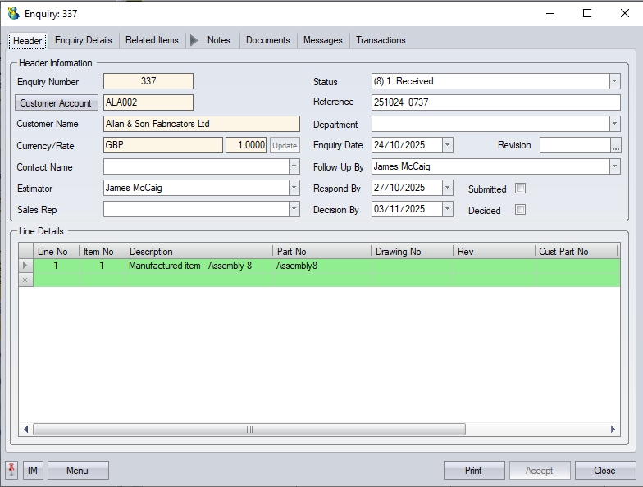Viewport: 643px width, 487px height.
Task: Click the application icon in title bar
Action: (x=13, y=13)
